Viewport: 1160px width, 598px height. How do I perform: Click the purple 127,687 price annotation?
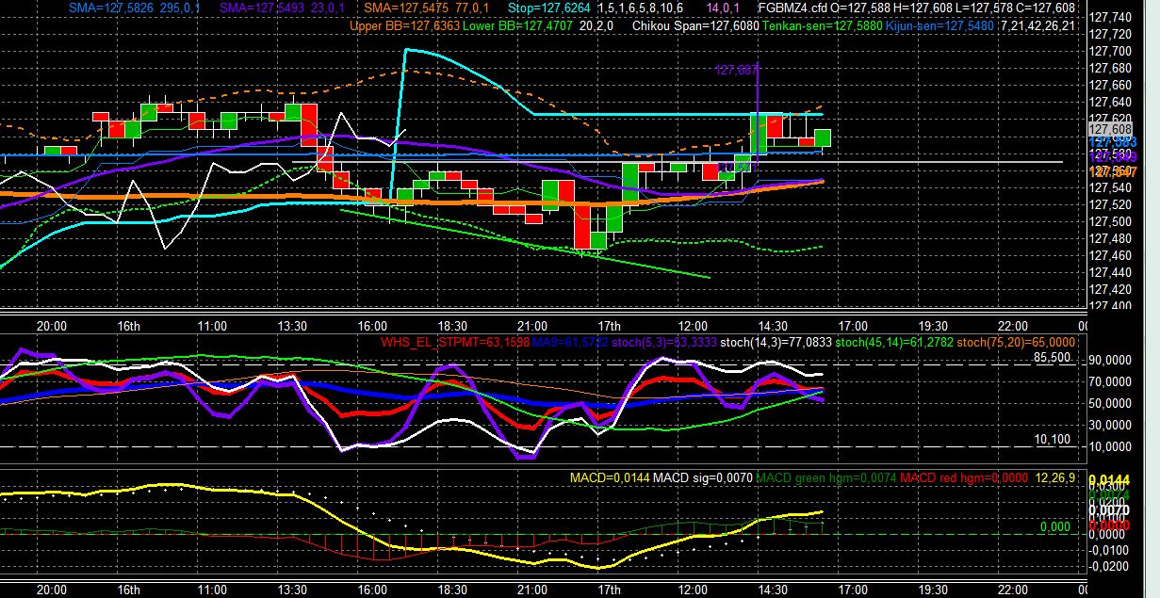(737, 70)
